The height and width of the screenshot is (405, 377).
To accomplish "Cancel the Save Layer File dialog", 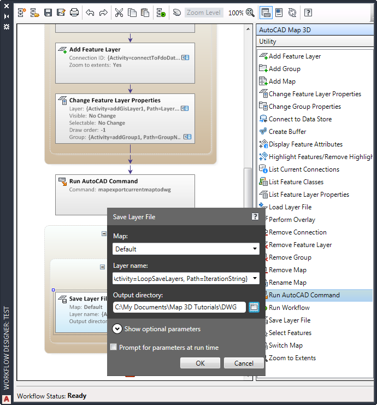I will tap(244, 363).
